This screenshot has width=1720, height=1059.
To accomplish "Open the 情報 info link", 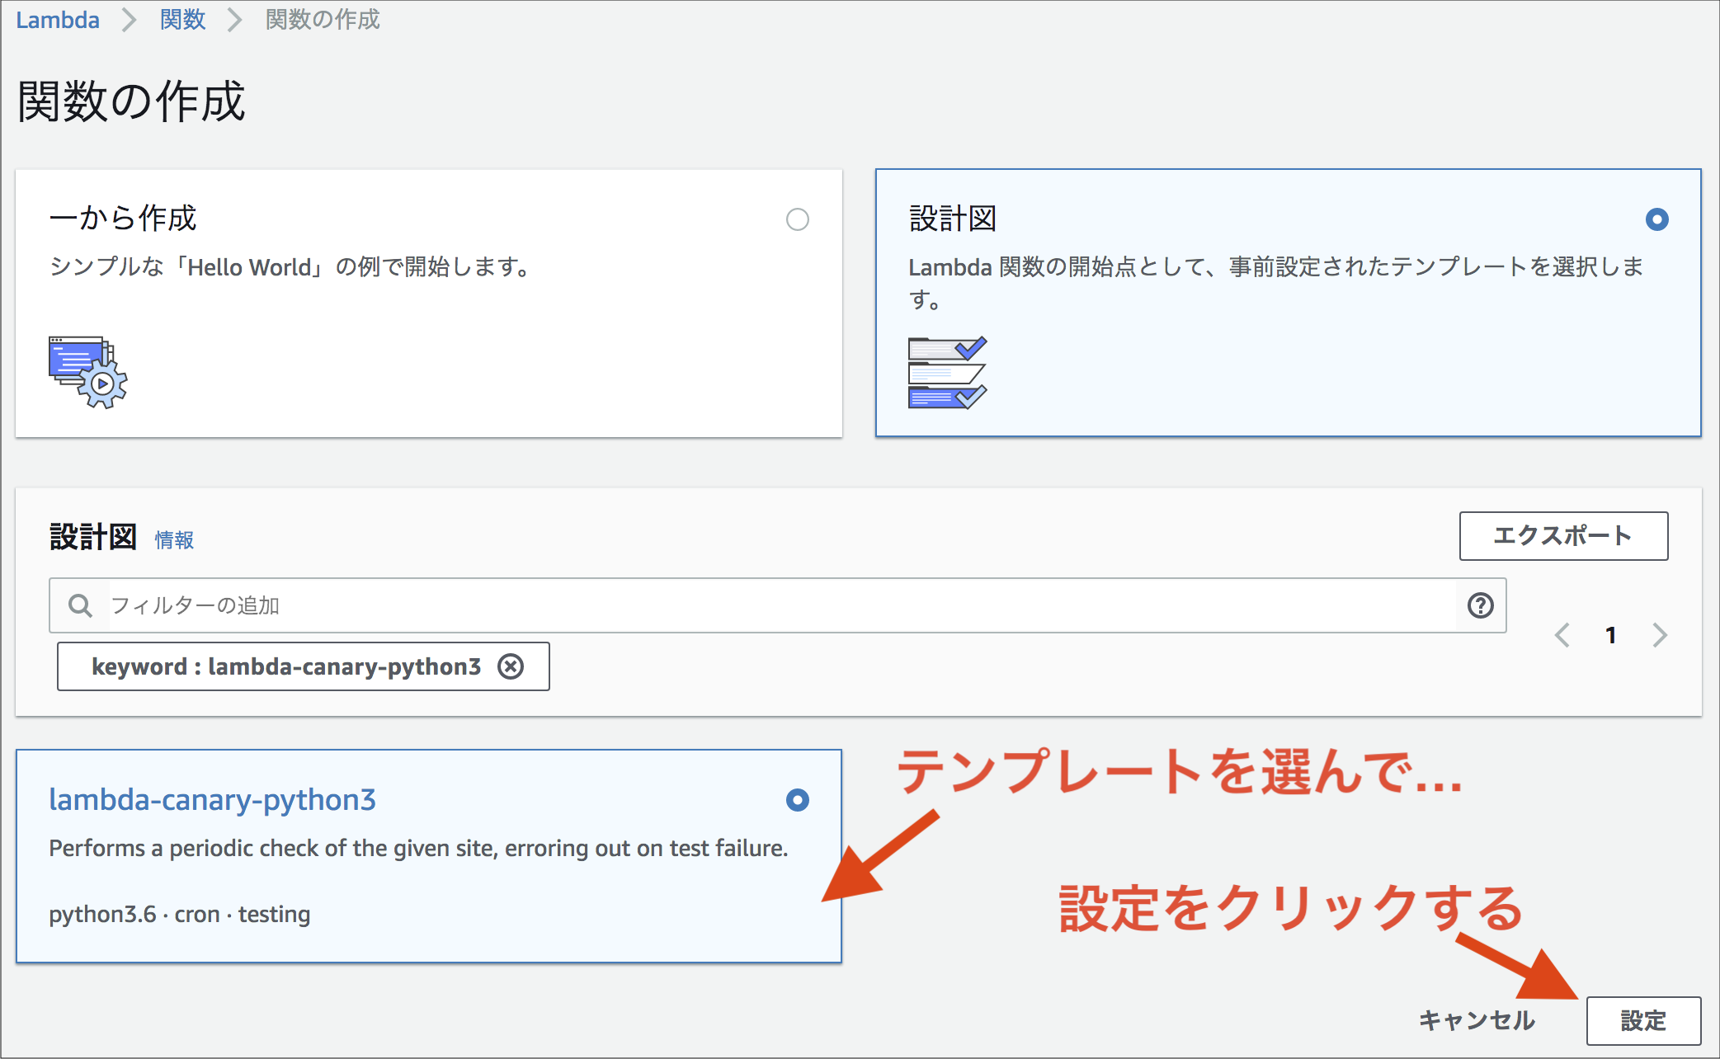I will tap(174, 540).
